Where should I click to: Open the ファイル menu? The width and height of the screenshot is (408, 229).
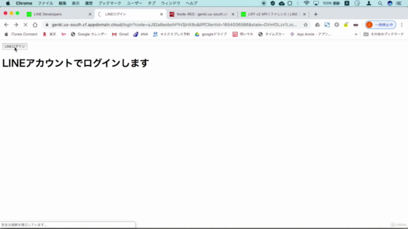pyautogui.click(x=45, y=3)
